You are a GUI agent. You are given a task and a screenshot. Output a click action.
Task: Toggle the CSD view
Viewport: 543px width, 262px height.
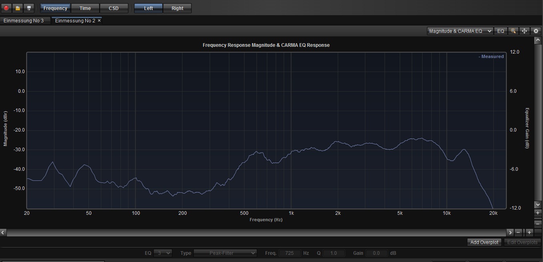pyautogui.click(x=114, y=8)
